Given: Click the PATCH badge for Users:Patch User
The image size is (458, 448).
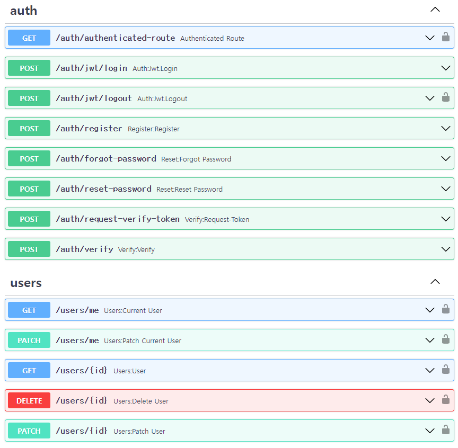Looking at the screenshot, I should [x=29, y=431].
